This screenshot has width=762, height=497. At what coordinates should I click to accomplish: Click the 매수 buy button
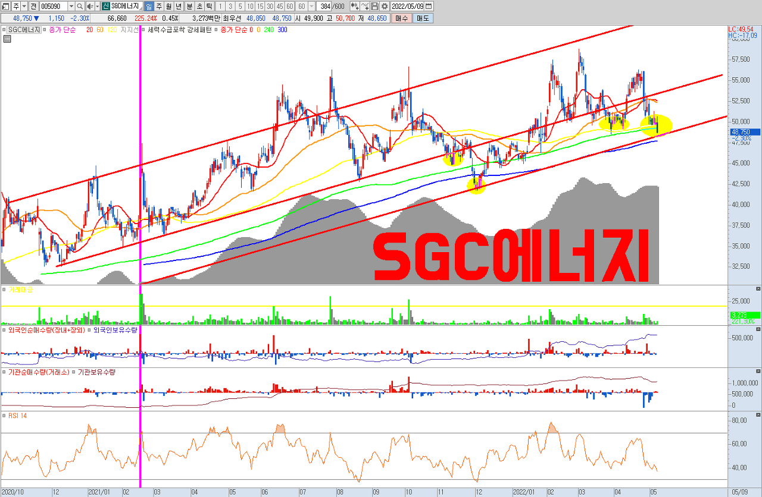[402, 18]
